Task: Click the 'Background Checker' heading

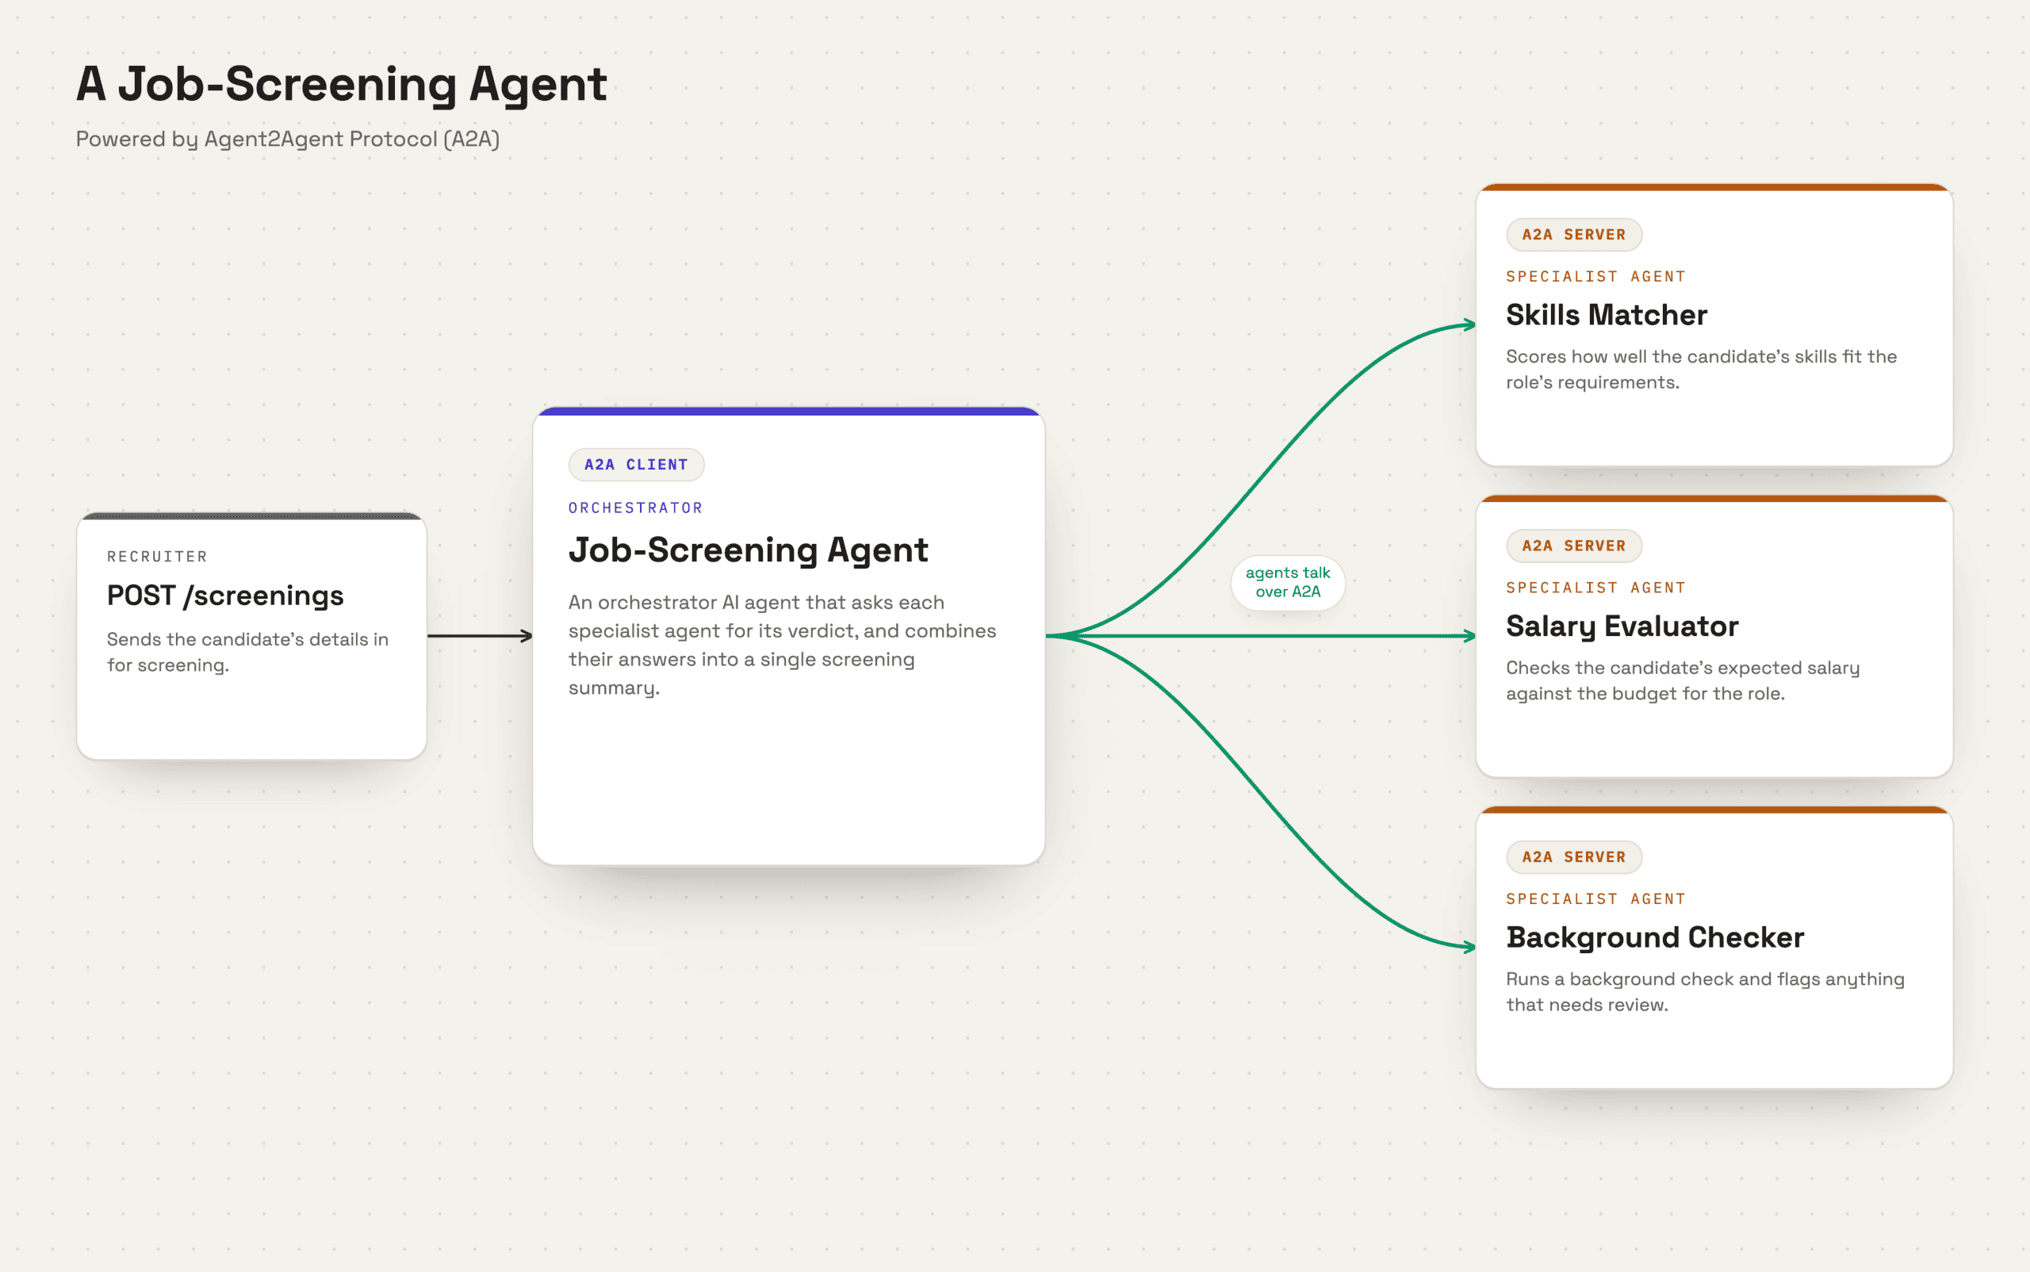Action: pyautogui.click(x=1655, y=937)
